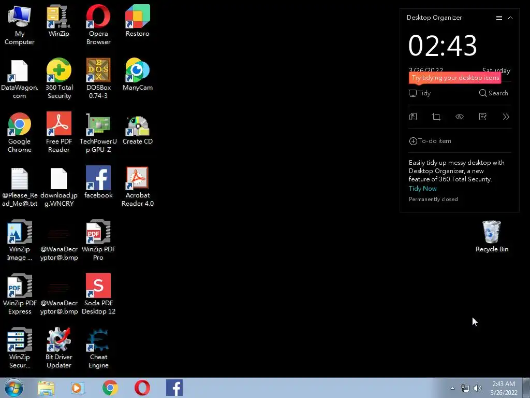The height and width of the screenshot is (398, 530).
Task: Add a To-do item
Action: 430,141
